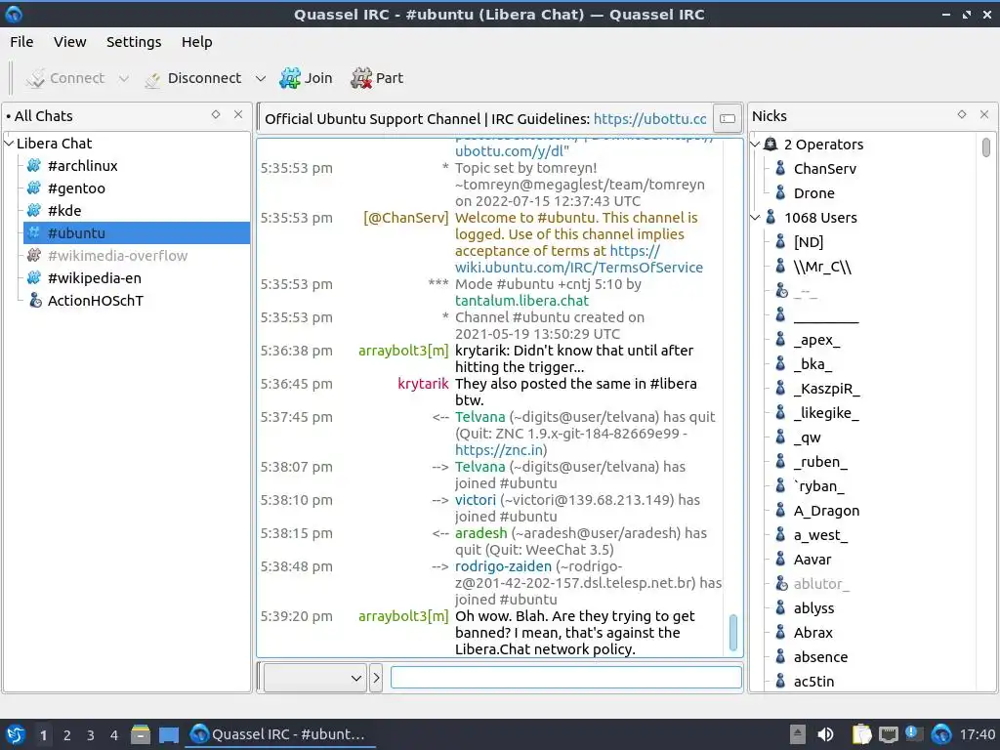
Task: Collapse the 1068 Users group
Action: (x=756, y=218)
